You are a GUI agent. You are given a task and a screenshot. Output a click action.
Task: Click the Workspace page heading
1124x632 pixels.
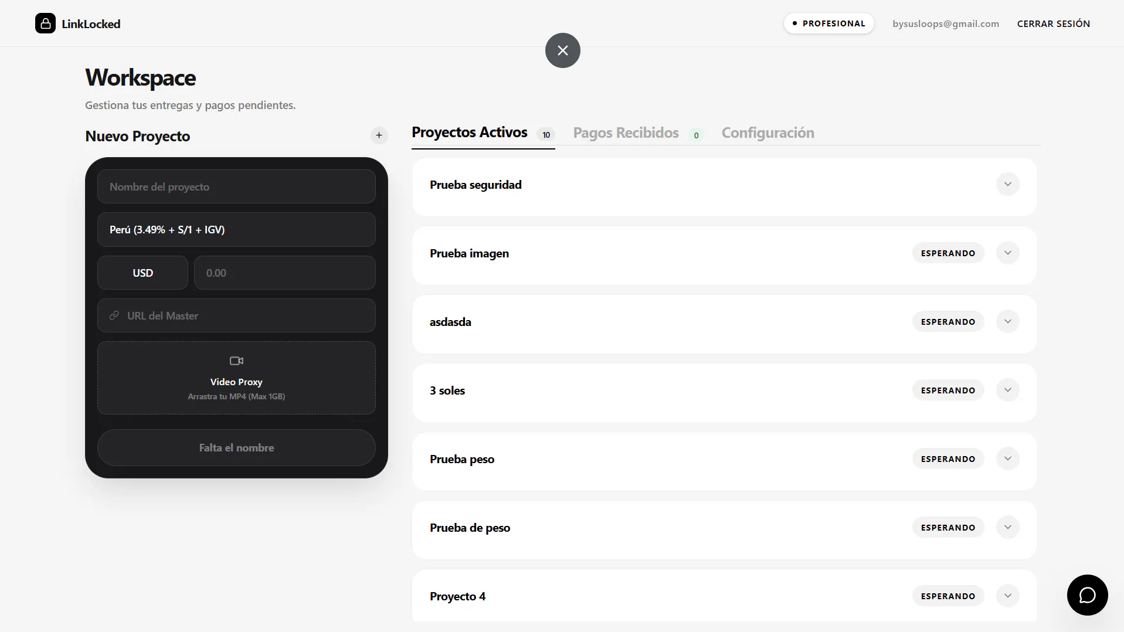140,78
